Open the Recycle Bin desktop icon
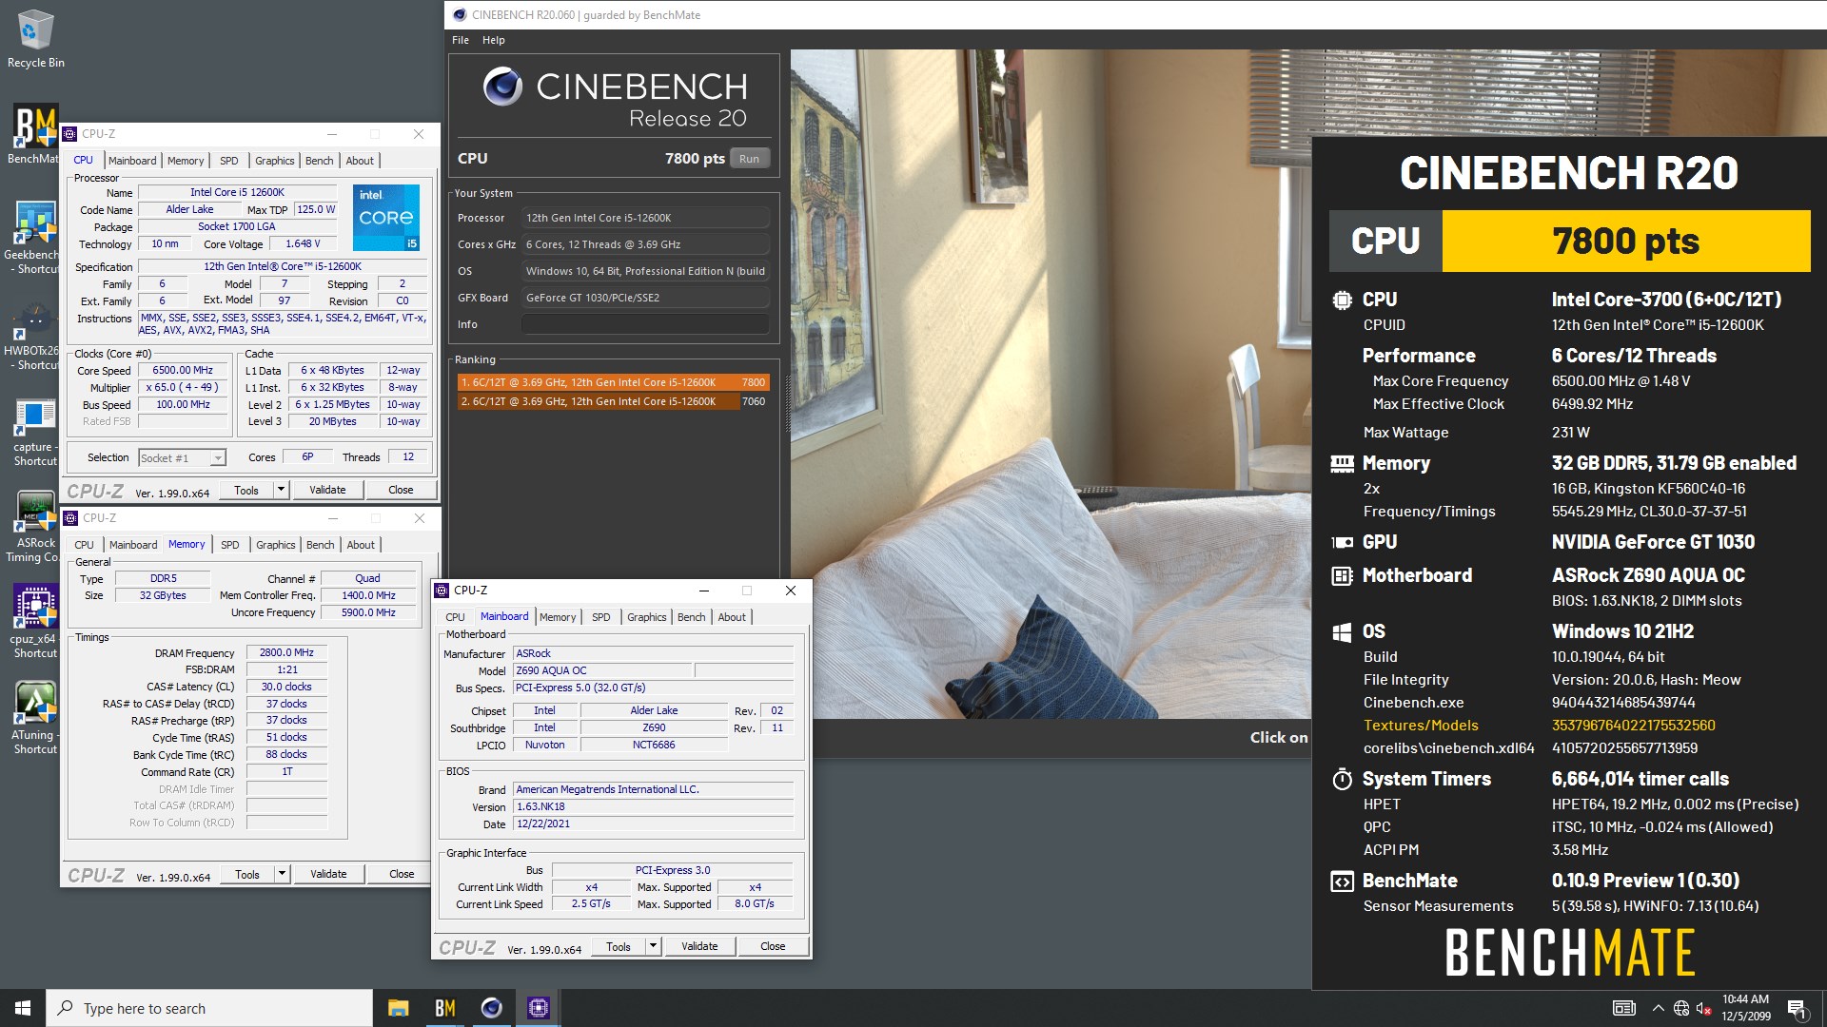Viewport: 1827px width, 1027px height. pos(35,38)
